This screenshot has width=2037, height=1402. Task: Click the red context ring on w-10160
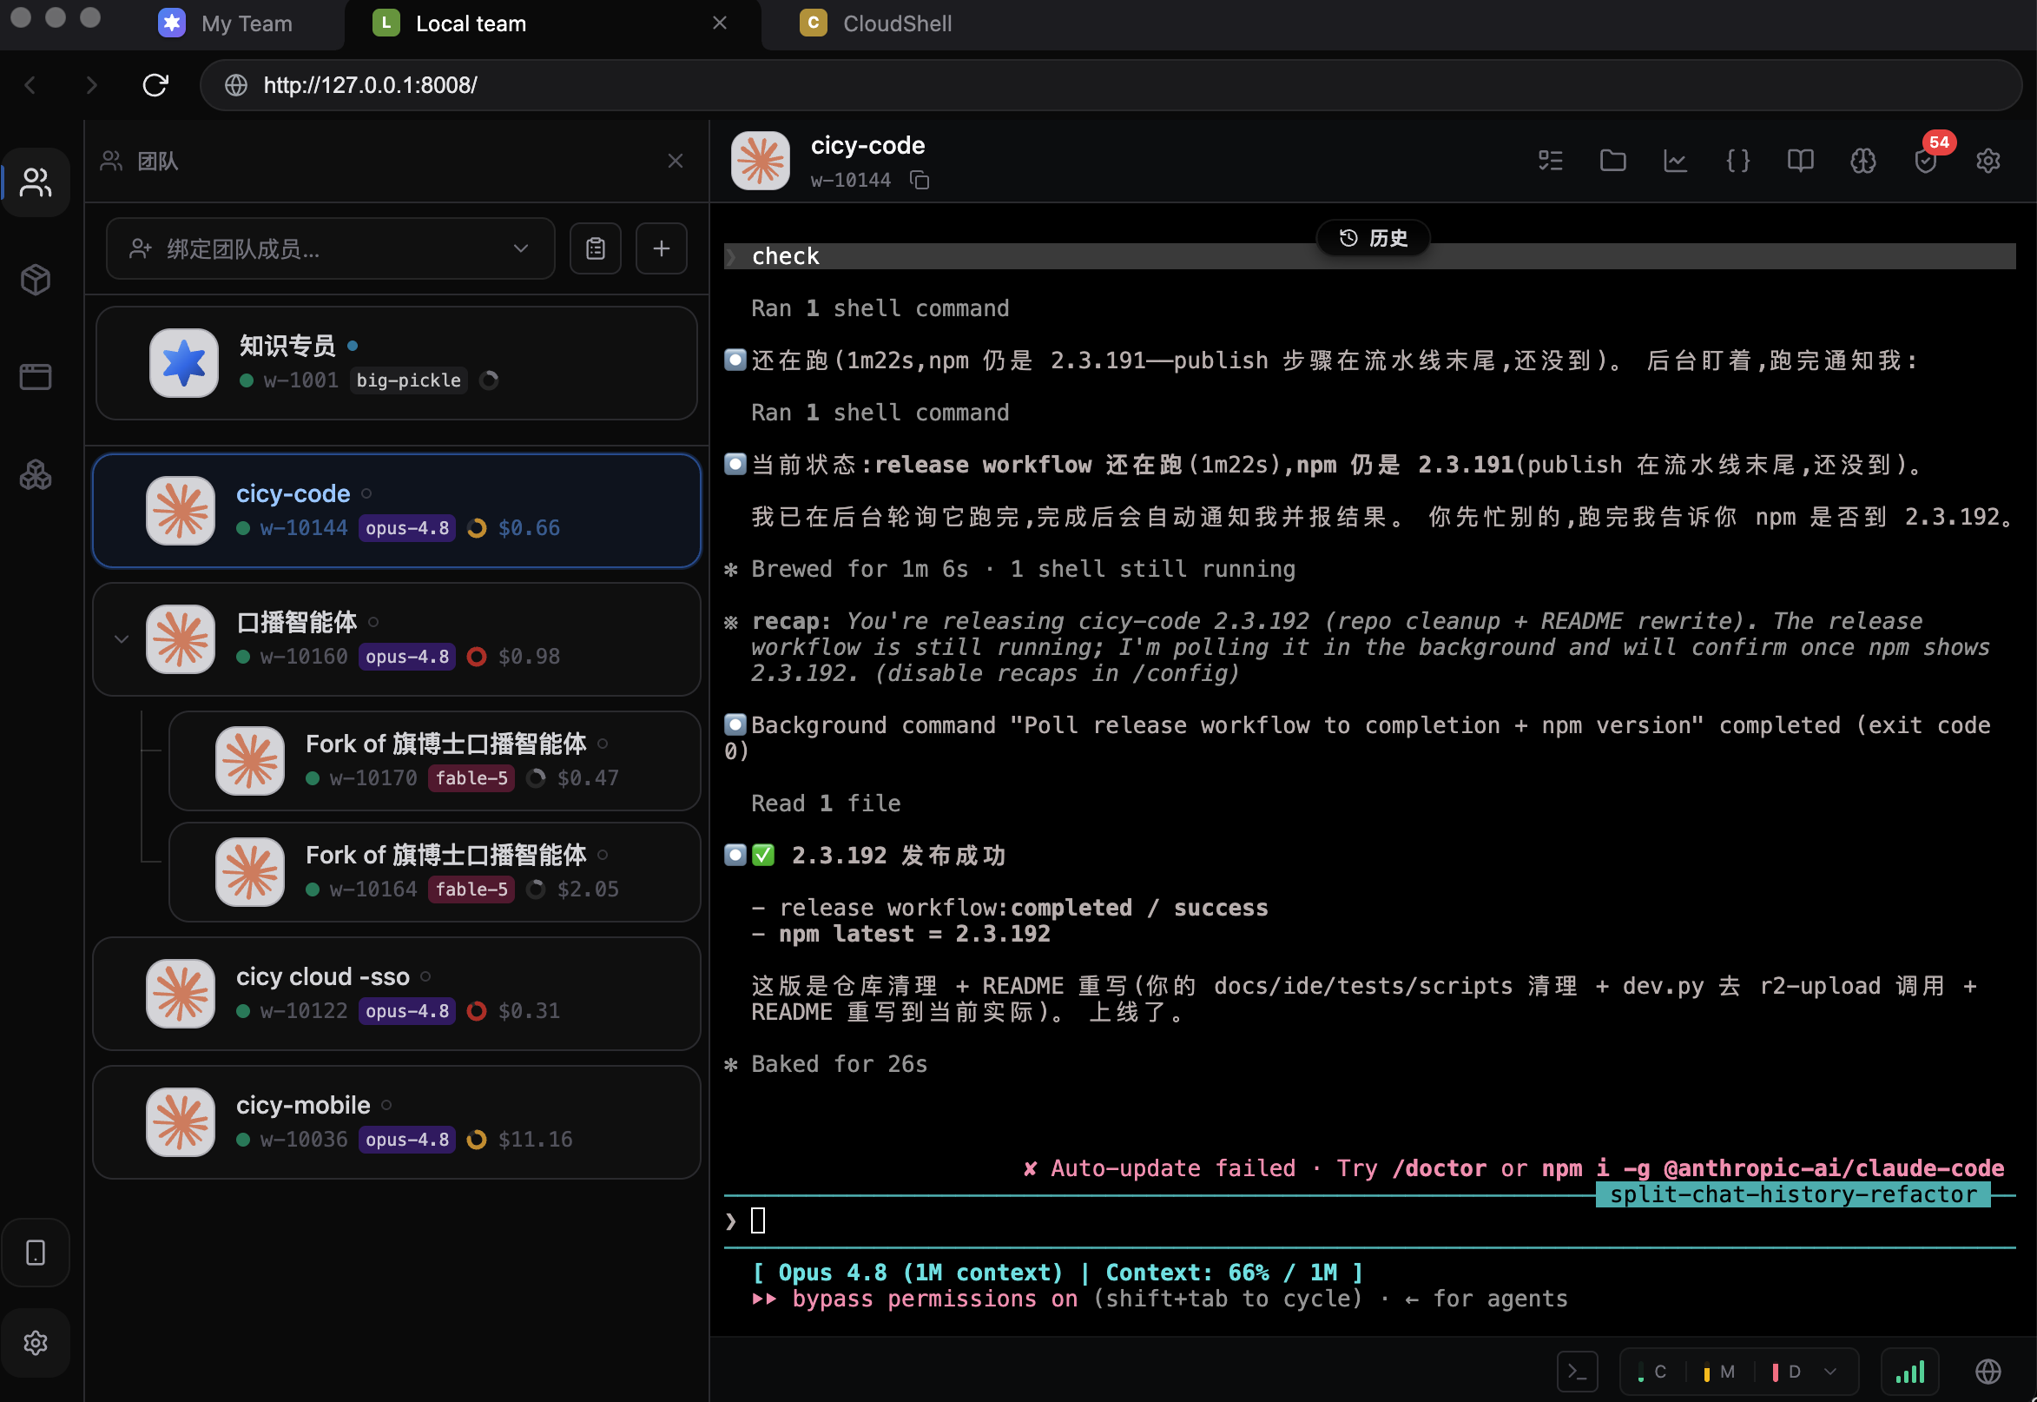(477, 656)
